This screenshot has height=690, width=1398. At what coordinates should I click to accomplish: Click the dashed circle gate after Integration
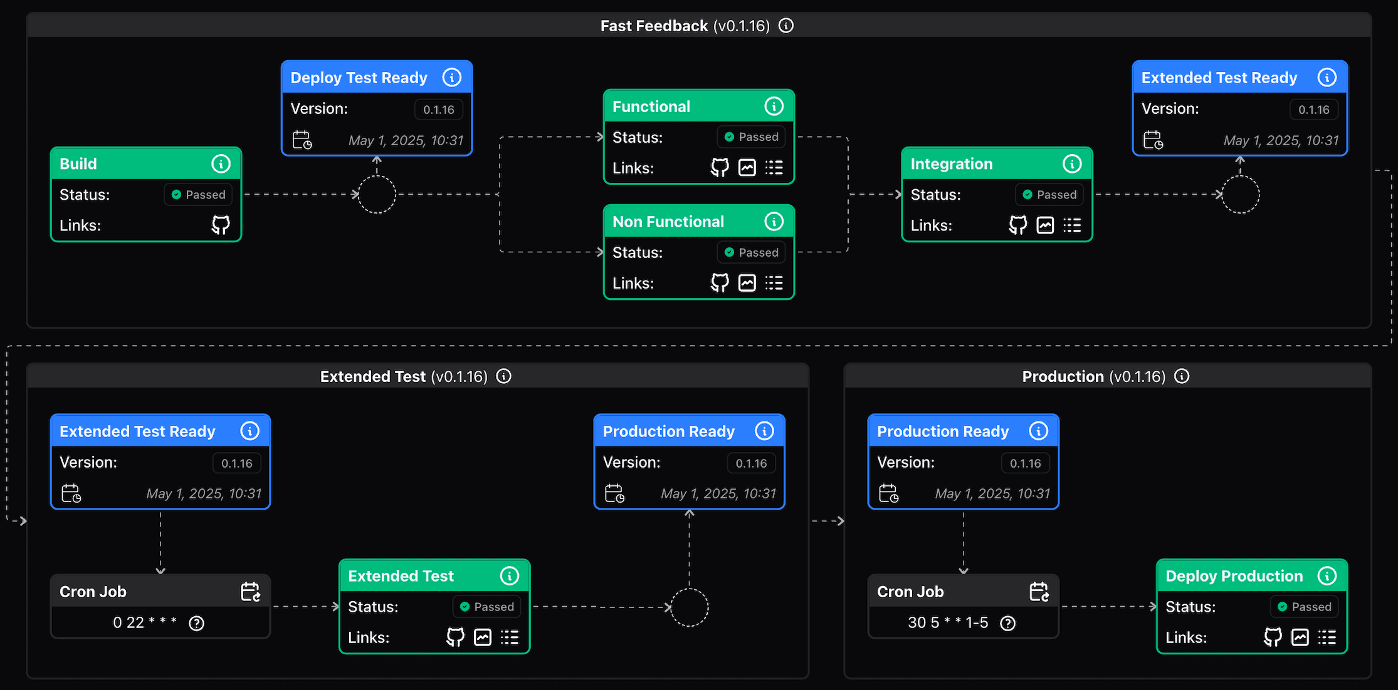[x=1240, y=194]
